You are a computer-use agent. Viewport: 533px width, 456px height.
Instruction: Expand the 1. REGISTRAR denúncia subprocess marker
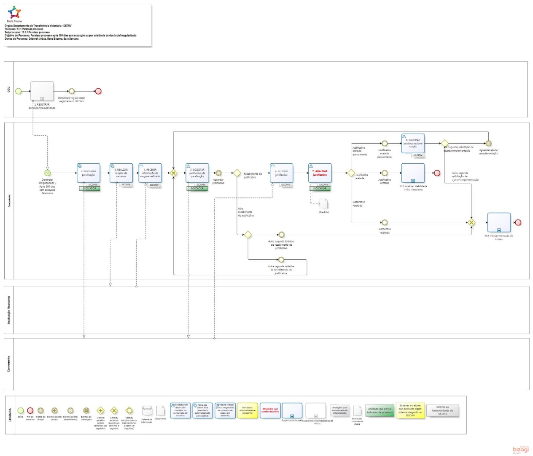(42, 99)
